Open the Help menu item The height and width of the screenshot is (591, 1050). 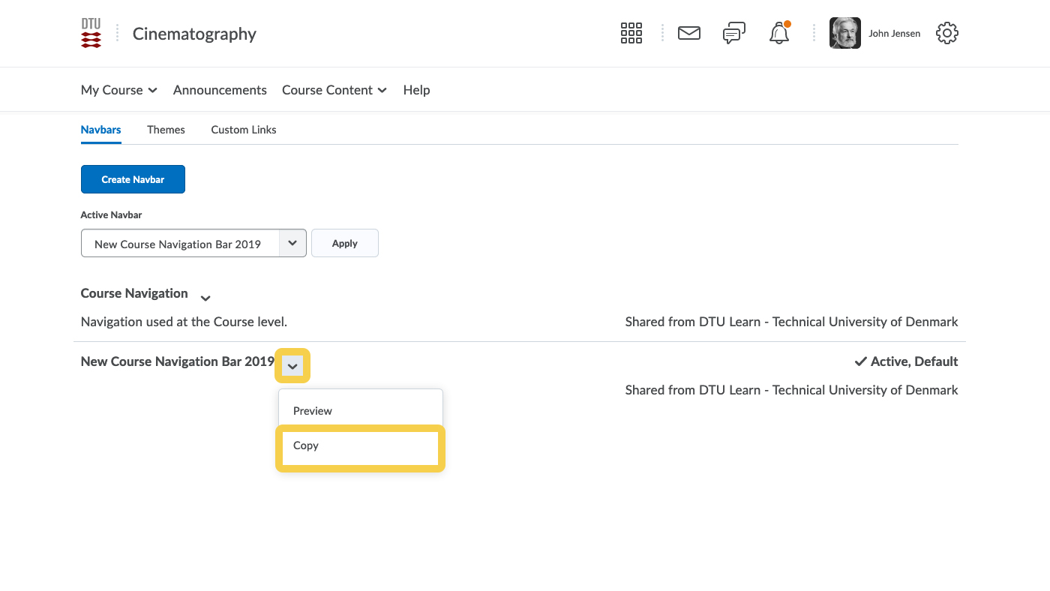coord(416,90)
